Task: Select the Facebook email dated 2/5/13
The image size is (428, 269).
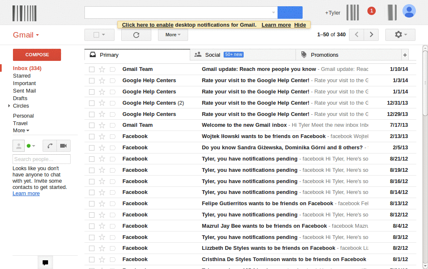Action: pos(92,148)
